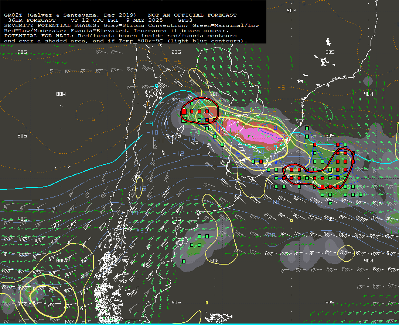Select the '36HR FORECAST' label
The width and height of the screenshot is (399, 325).
point(32,20)
